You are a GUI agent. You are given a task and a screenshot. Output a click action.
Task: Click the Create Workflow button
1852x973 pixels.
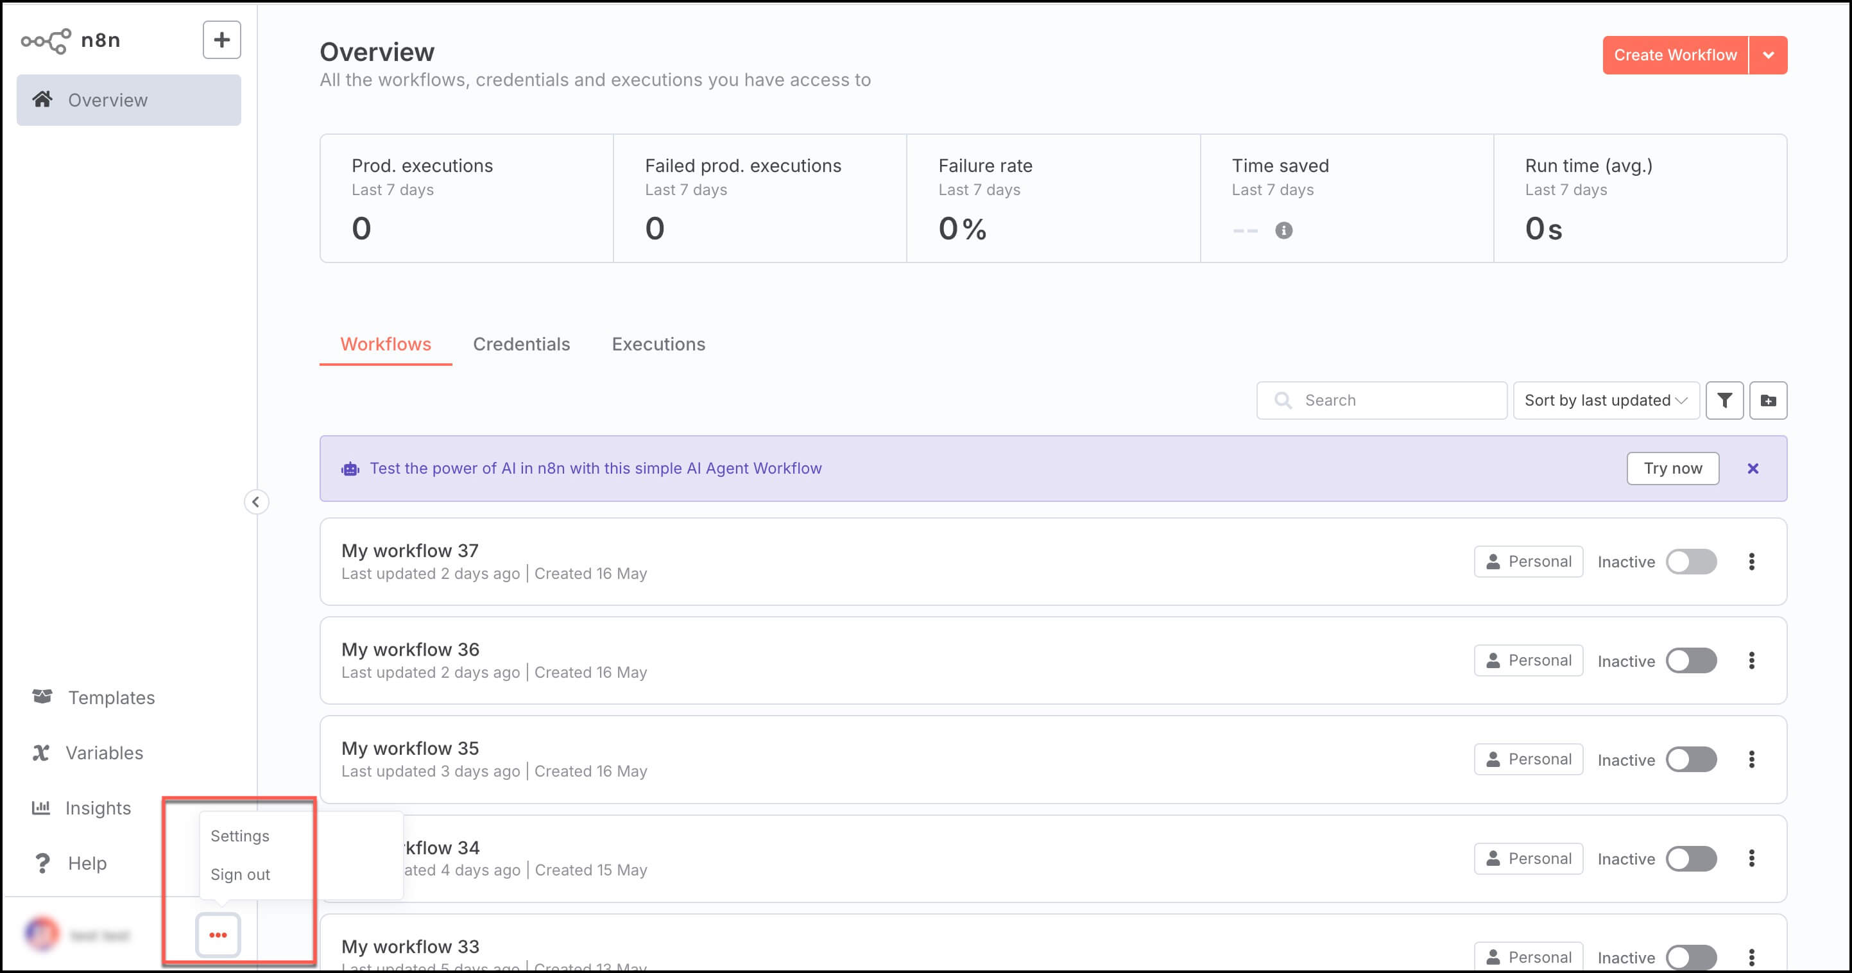pyautogui.click(x=1674, y=55)
